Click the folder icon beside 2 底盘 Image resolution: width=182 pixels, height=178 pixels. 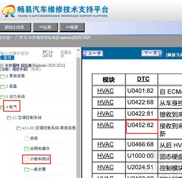pos(2,87)
